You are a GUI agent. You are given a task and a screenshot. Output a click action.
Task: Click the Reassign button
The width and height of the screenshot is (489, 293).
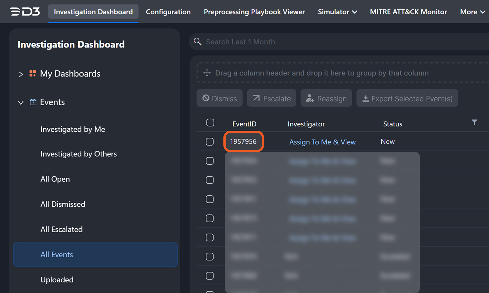(326, 98)
